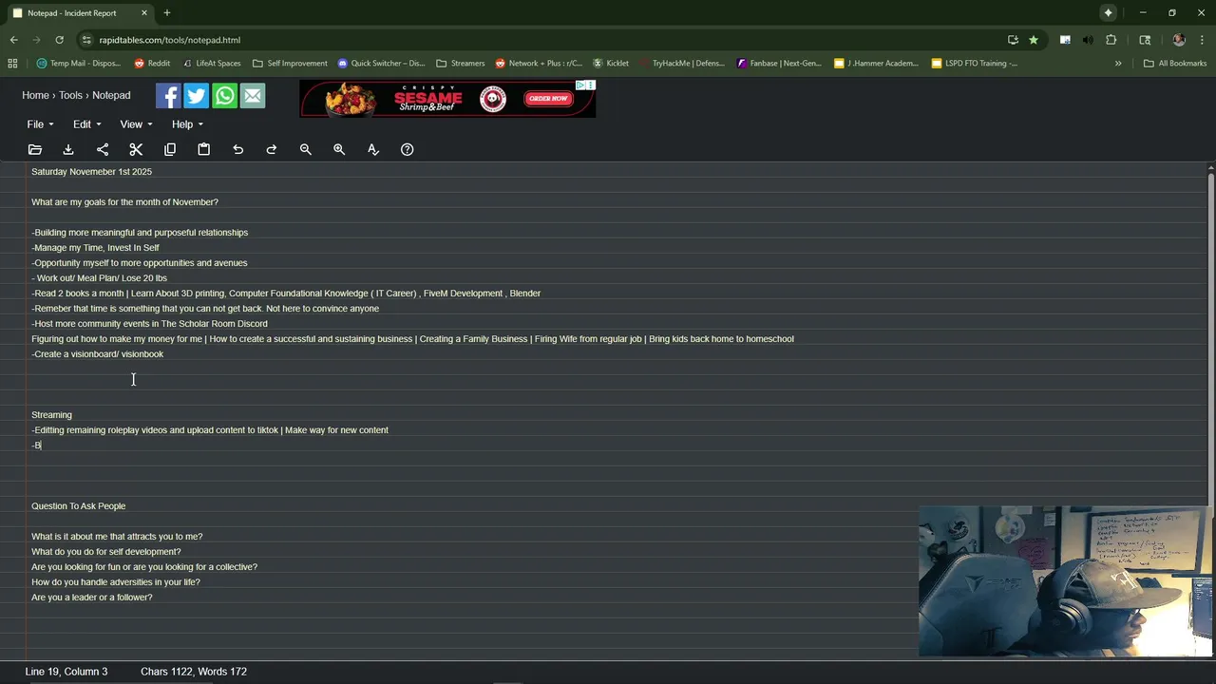Screen dimensions: 1216x684
Task: Expand the Edit dropdown menu
Action: pos(86,124)
